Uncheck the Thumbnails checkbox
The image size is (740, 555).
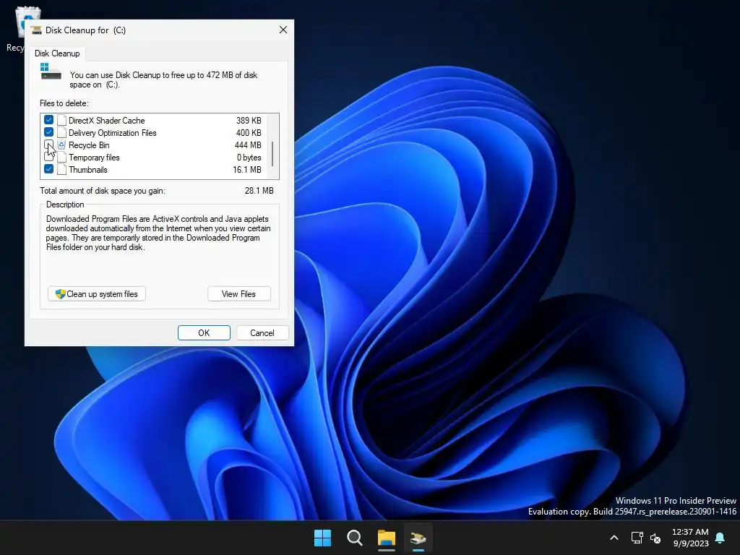48,169
